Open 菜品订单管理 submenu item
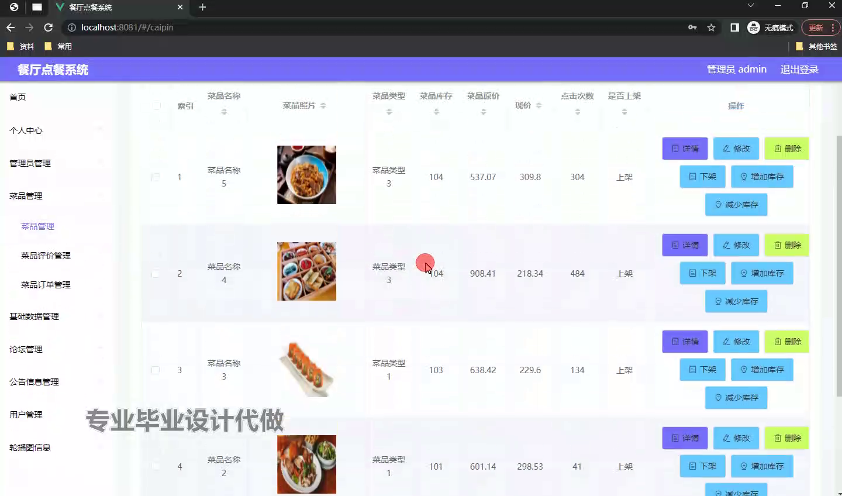The height and width of the screenshot is (496, 842). (x=46, y=285)
